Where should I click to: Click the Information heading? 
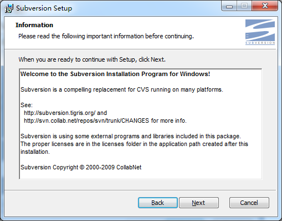[34, 25]
